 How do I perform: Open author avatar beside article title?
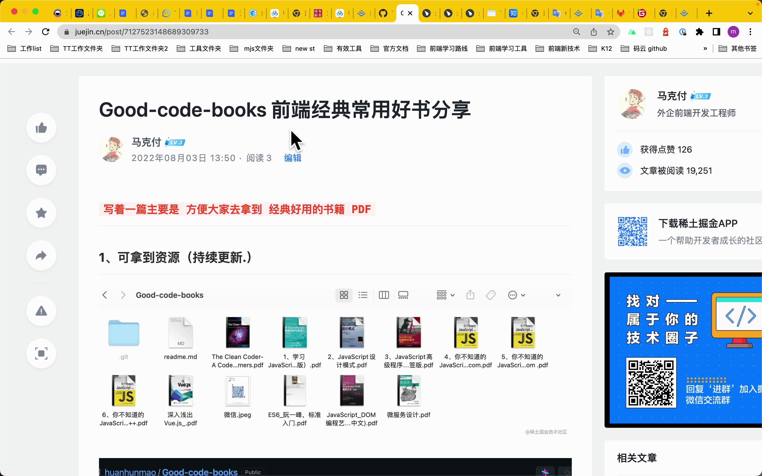112,149
